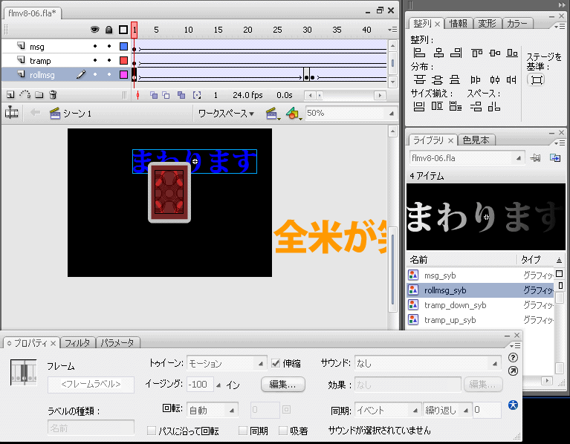Screen dimensions: 570x444
Task: Click match width icon
Action: pos(419,106)
